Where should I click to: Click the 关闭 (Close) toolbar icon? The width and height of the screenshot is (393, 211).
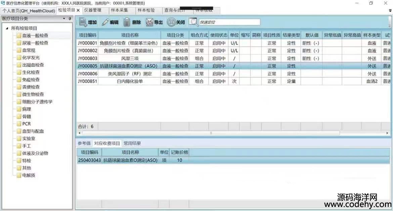pos(171,22)
